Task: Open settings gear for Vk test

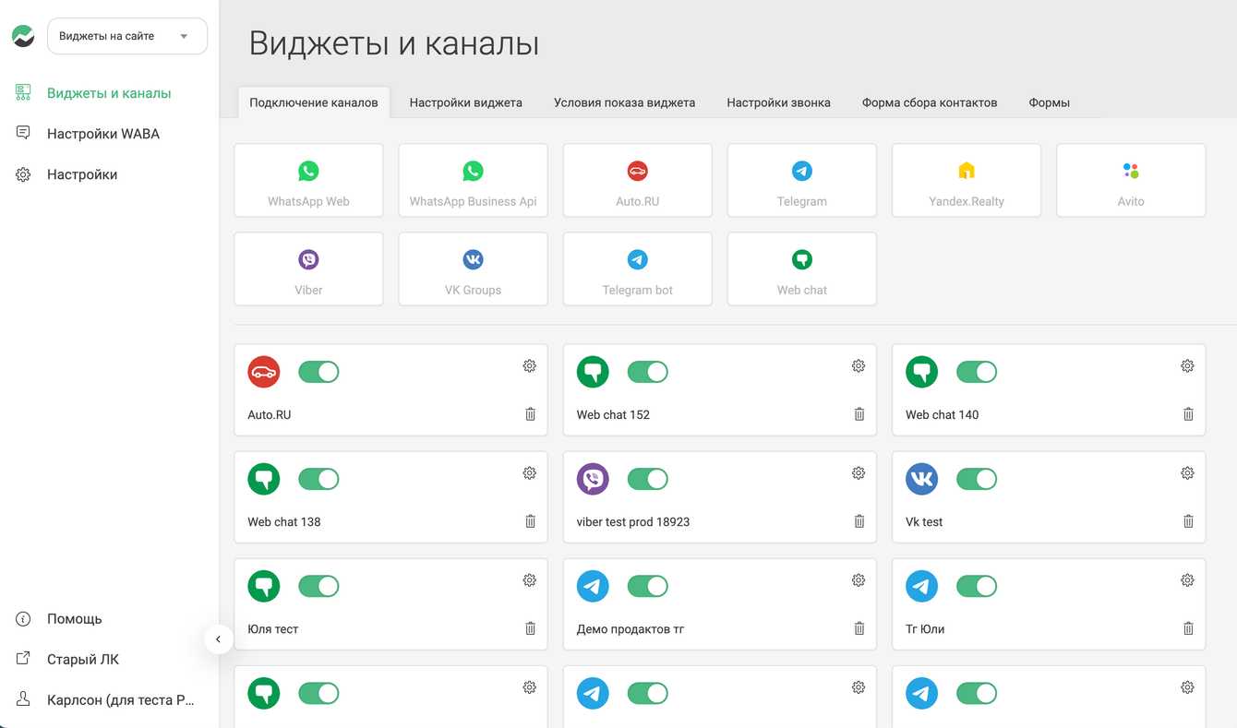Action: 1187,473
